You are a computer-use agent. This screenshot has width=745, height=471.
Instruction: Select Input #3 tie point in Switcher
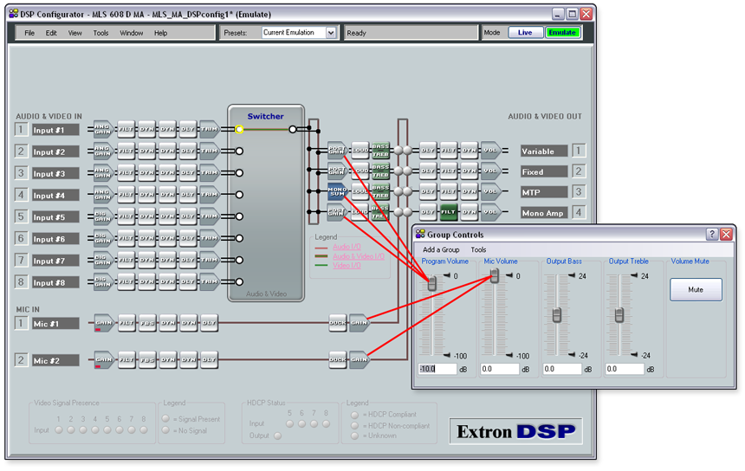tap(239, 172)
